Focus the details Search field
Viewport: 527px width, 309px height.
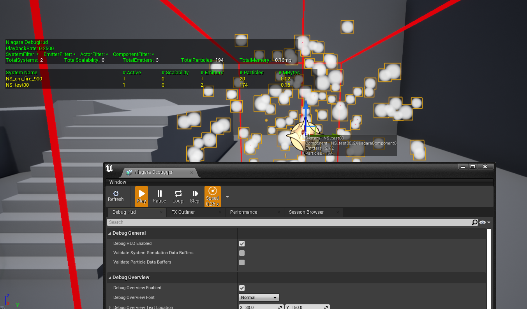pyautogui.click(x=289, y=222)
